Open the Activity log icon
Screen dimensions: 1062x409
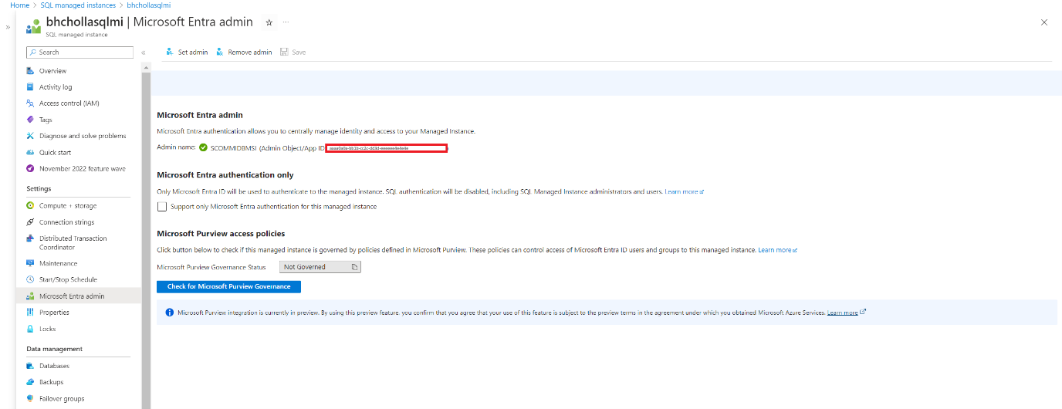tap(30, 87)
